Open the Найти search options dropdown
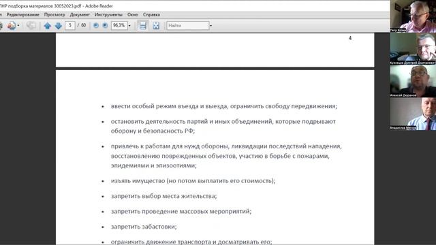The height and width of the screenshot is (245, 436). (x=211, y=26)
